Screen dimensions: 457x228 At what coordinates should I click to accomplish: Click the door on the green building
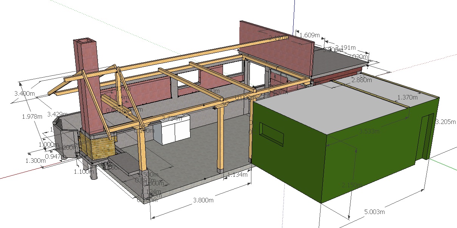pos(426,136)
